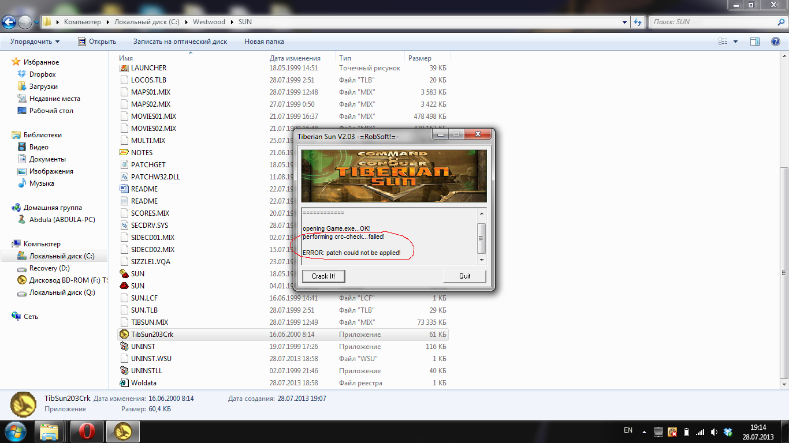
Task: Click the TibSun203Crk application icon in file list
Action: [124, 335]
